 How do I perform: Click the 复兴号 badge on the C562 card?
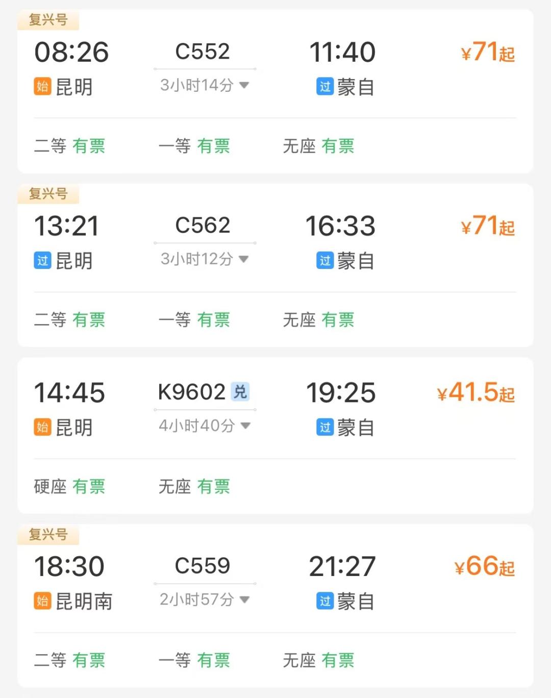(x=48, y=194)
